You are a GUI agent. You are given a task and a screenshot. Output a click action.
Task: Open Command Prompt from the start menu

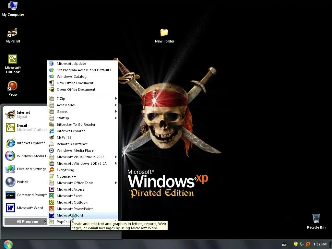point(25,195)
